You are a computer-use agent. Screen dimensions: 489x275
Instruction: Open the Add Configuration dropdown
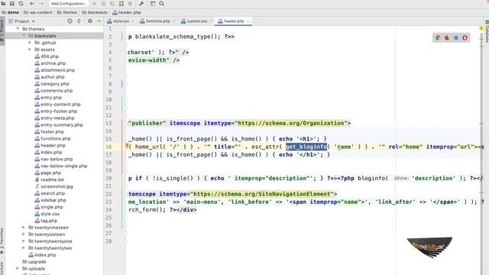68,4
